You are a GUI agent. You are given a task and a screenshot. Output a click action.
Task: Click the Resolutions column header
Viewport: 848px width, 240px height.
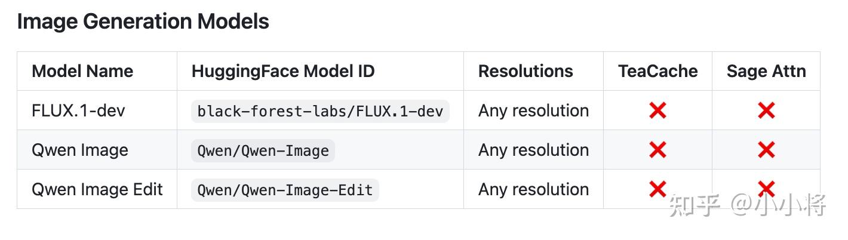pyautogui.click(x=526, y=71)
